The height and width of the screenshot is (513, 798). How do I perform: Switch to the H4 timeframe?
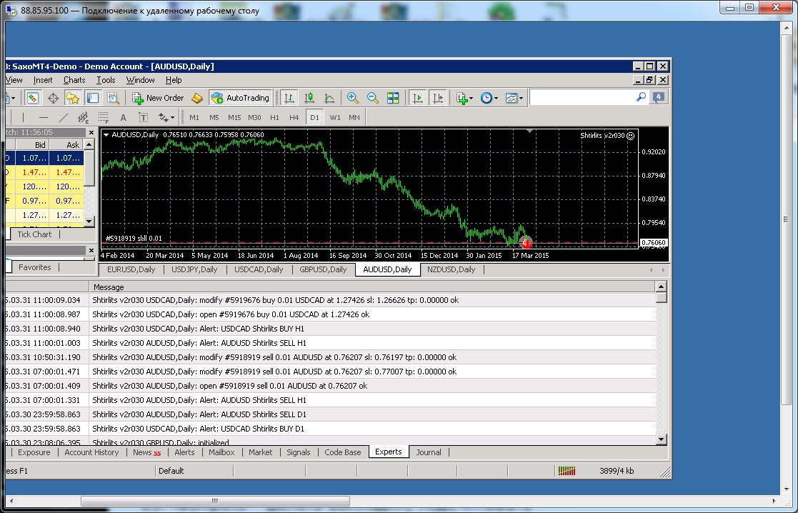[x=294, y=118]
